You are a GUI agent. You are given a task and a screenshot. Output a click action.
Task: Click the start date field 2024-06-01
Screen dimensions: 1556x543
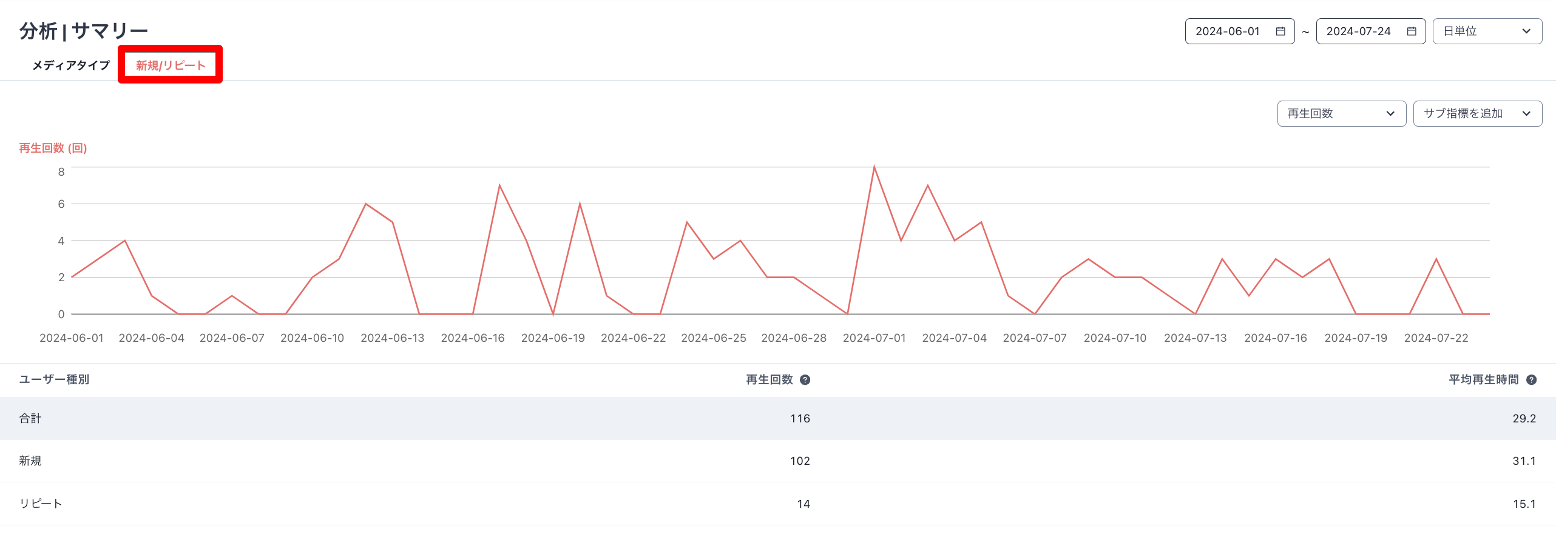tap(1228, 32)
